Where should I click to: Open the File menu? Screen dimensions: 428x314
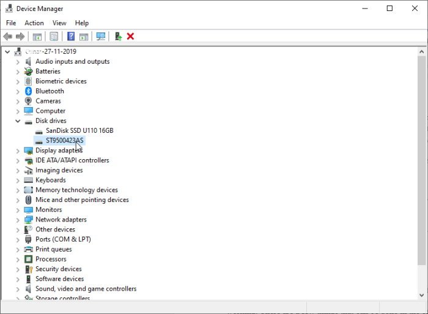pos(11,23)
